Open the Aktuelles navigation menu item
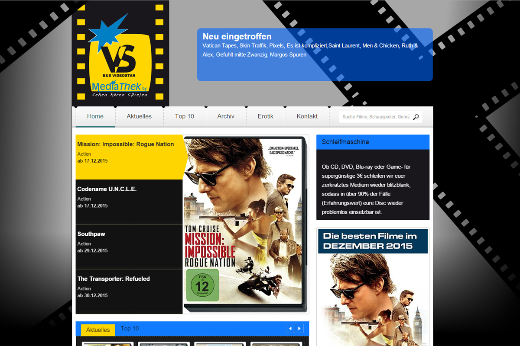 pyautogui.click(x=139, y=116)
